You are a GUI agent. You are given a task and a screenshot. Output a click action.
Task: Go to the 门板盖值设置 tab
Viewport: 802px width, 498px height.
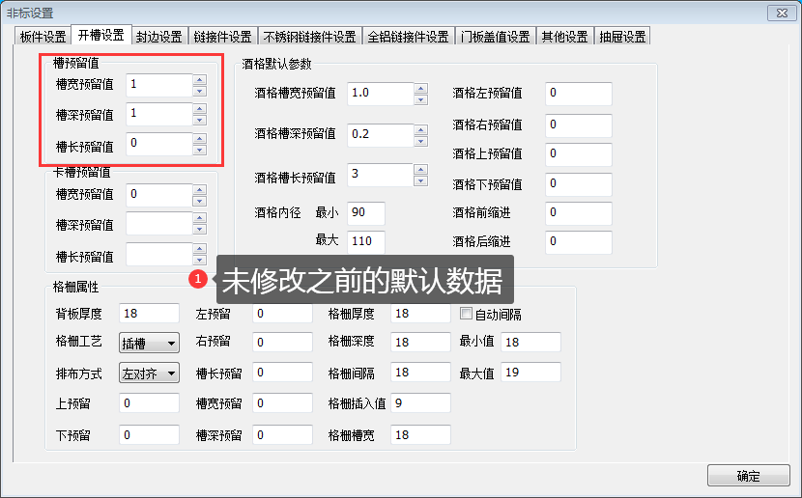click(495, 37)
